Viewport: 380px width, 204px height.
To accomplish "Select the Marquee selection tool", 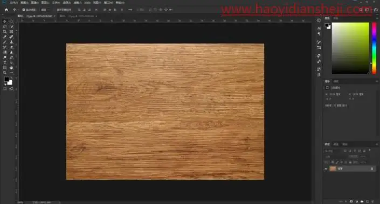I will pyautogui.click(x=11, y=22).
